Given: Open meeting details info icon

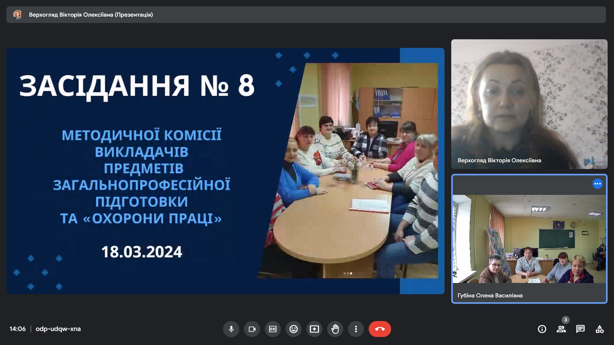Looking at the screenshot, I should pos(542,329).
